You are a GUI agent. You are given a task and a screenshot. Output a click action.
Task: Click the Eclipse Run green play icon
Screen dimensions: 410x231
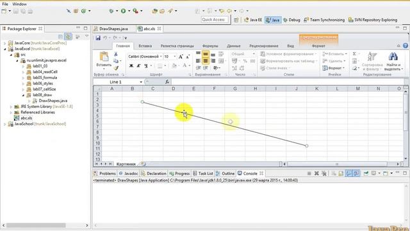pyautogui.click(x=123, y=11)
